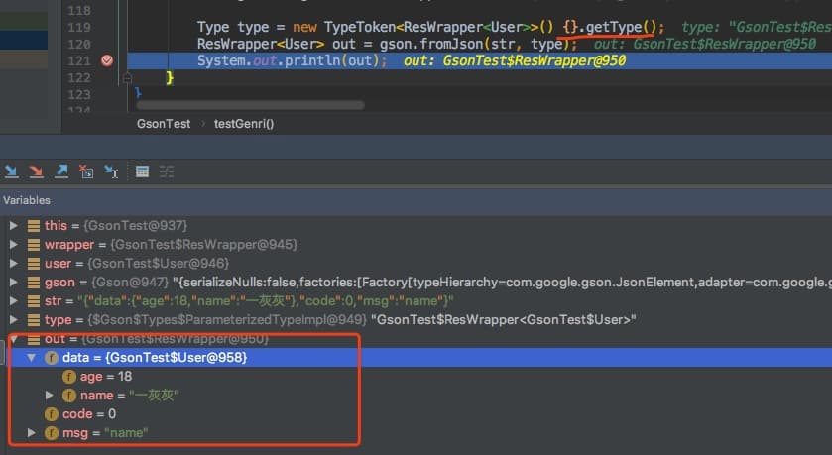Select the code = 0 field row
The width and height of the screenshot is (832, 455).
pyautogui.click(x=89, y=414)
